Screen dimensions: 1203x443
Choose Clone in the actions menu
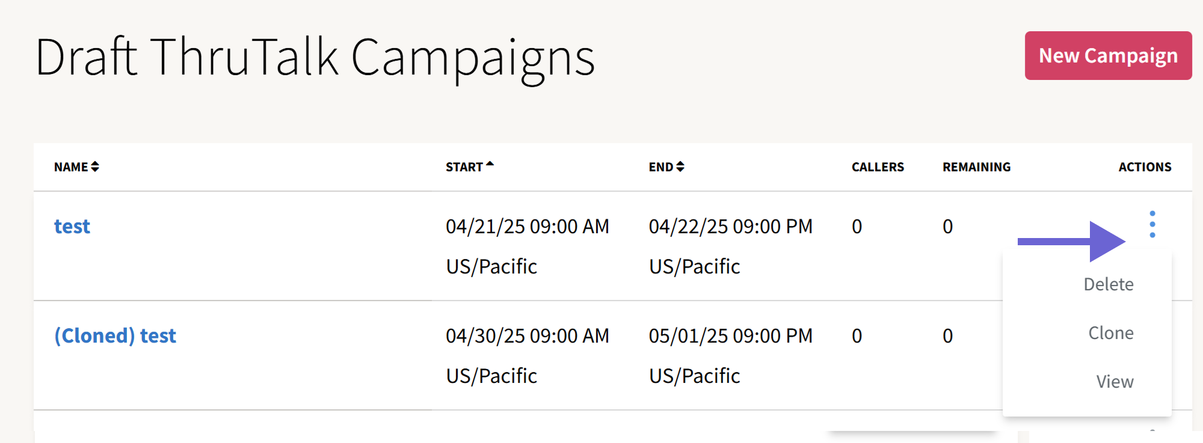click(x=1111, y=333)
